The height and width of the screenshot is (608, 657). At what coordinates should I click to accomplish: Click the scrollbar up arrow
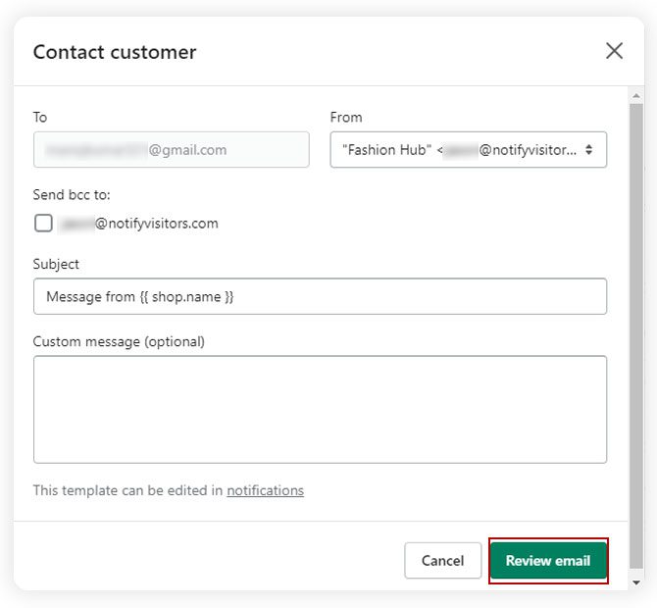click(637, 96)
